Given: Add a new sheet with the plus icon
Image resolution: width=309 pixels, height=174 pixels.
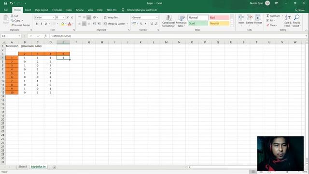Looking at the screenshot, I should tap(55, 167).
